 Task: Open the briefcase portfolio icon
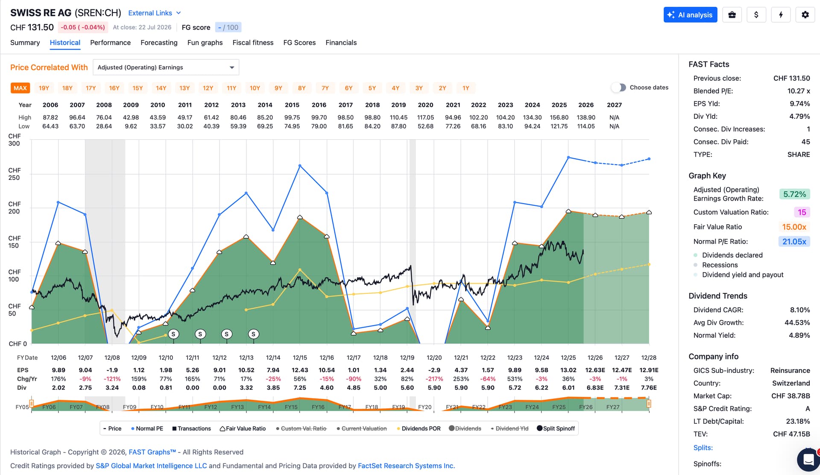click(732, 15)
